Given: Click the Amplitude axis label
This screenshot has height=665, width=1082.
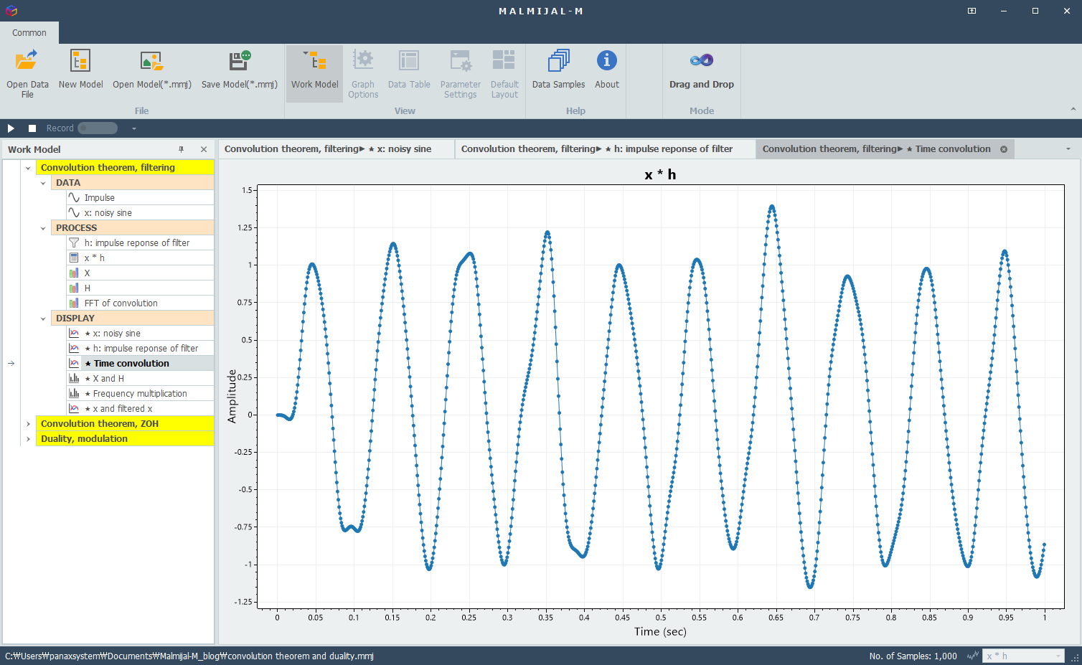Looking at the screenshot, I should click(232, 396).
